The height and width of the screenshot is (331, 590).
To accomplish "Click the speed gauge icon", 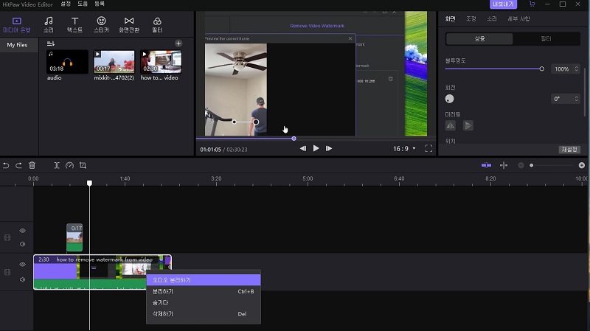I will (69, 166).
